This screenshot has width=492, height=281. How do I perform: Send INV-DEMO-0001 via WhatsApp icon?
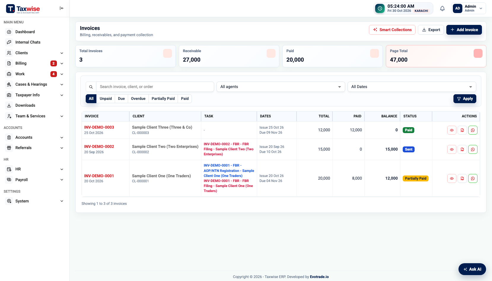(x=473, y=178)
